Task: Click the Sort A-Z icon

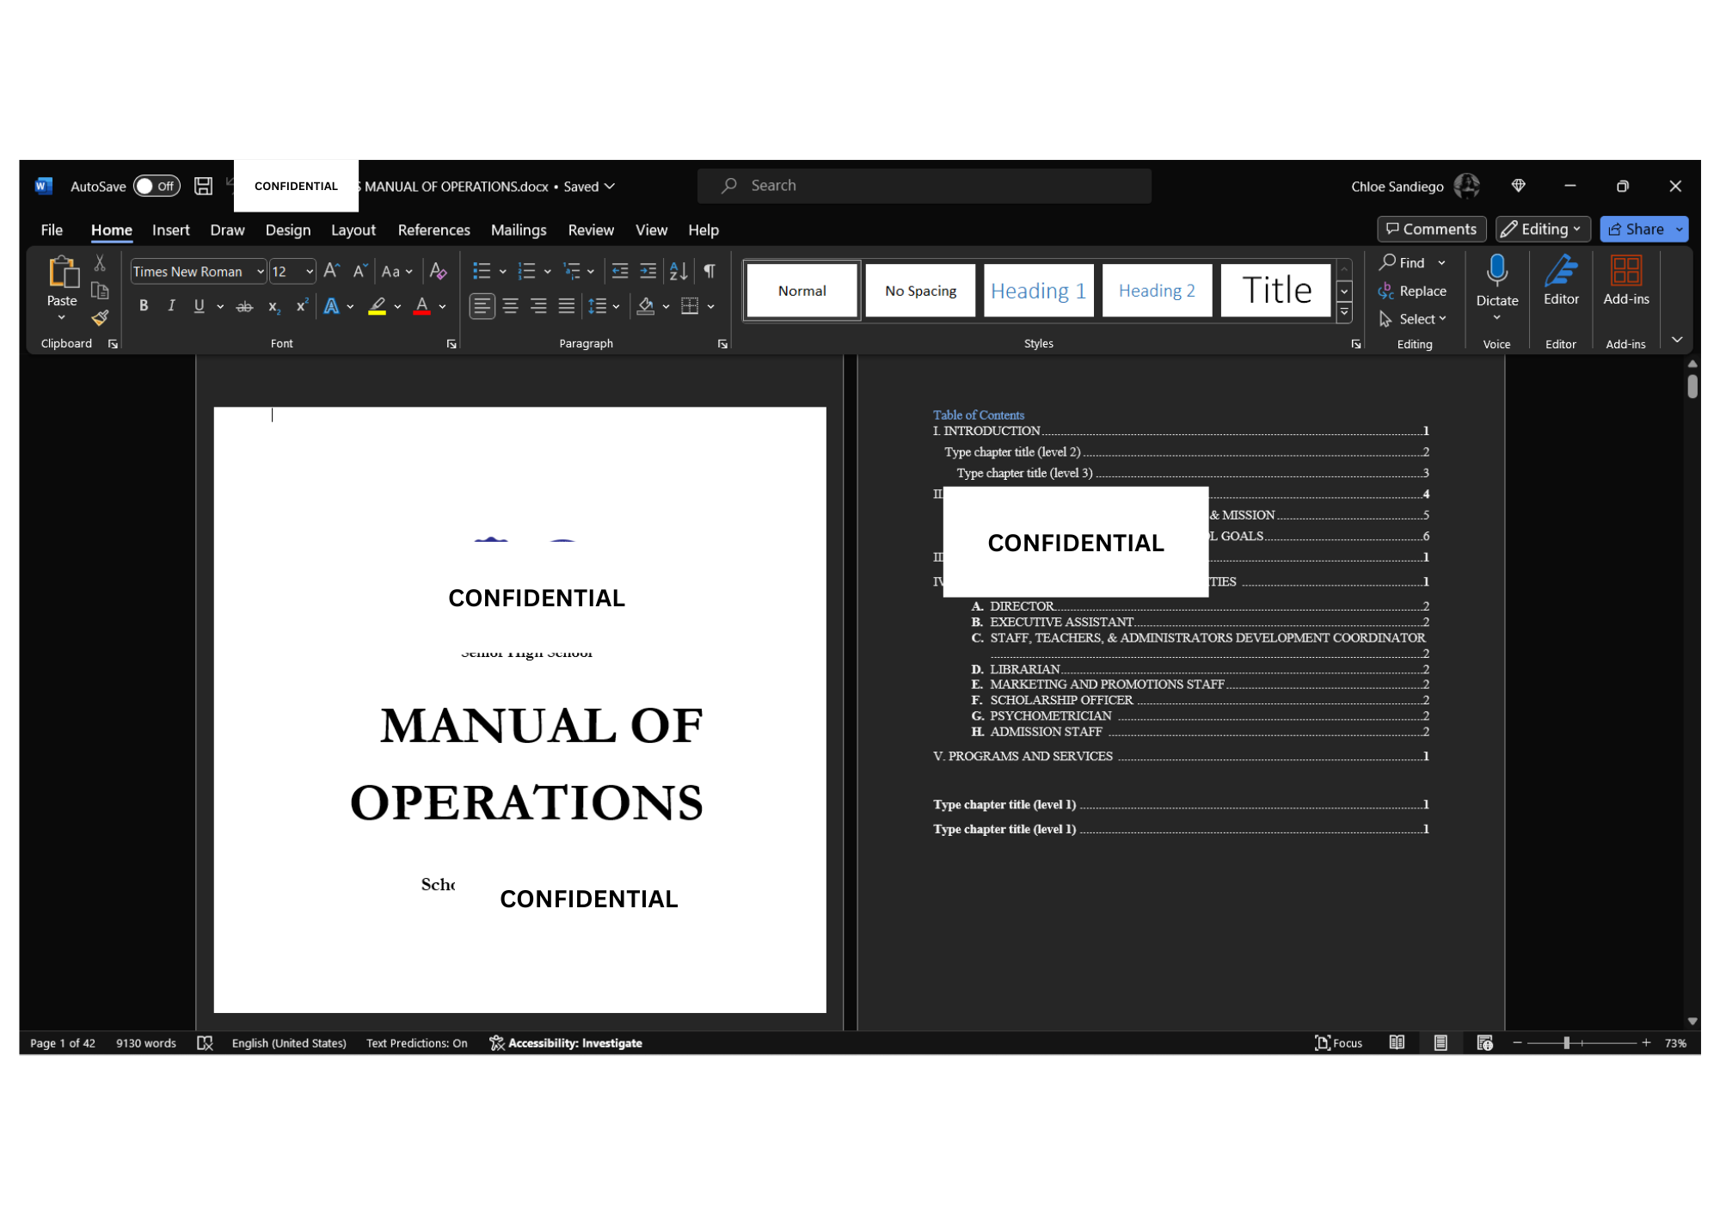Action: 679,272
